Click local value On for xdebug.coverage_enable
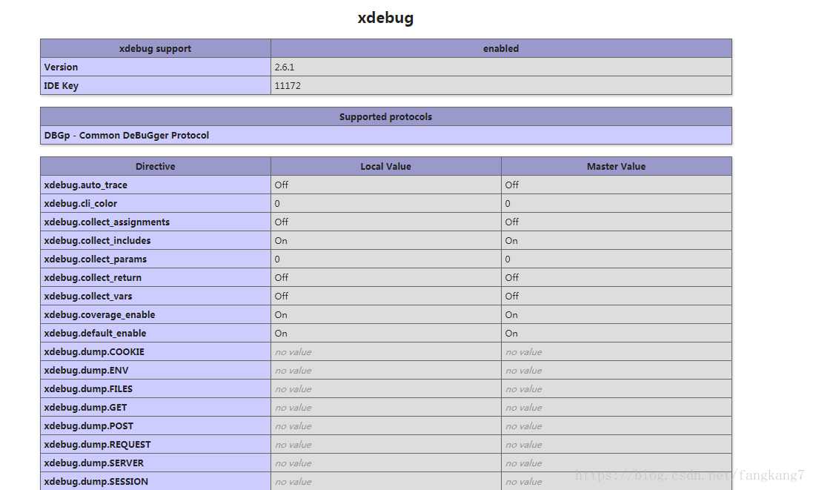Screen dimensions: 813x490 coord(386,315)
